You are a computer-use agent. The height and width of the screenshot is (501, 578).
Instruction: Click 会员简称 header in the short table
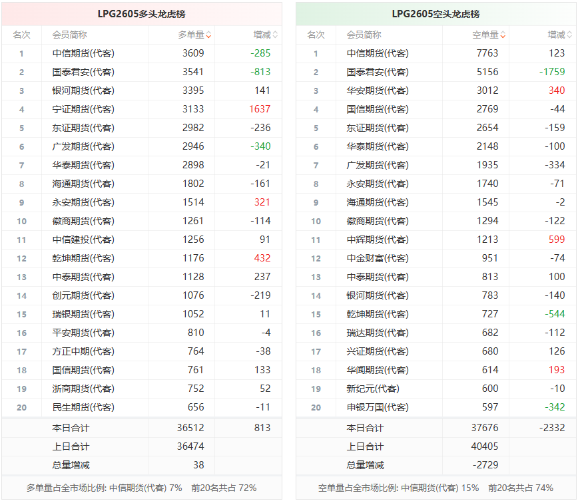coord(364,35)
